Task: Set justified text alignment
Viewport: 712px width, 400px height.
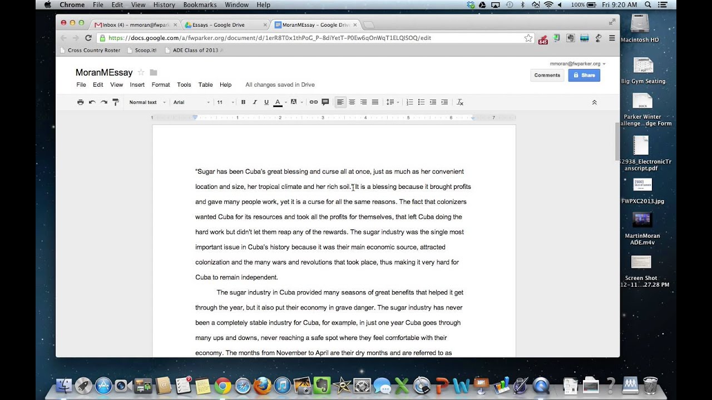Action: 375,102
